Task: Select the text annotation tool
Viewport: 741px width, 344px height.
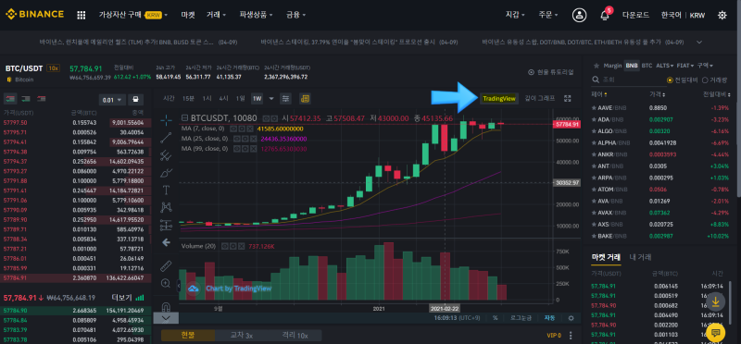Action: tap(166, 190)
